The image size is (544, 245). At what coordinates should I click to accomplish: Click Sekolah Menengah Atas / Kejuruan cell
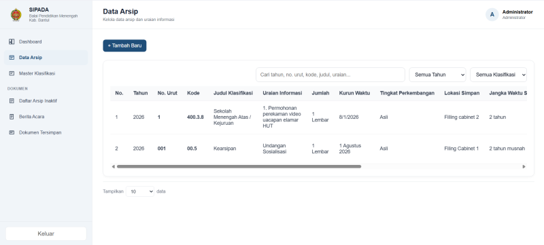pyautogui.click(x=232, y=117)
